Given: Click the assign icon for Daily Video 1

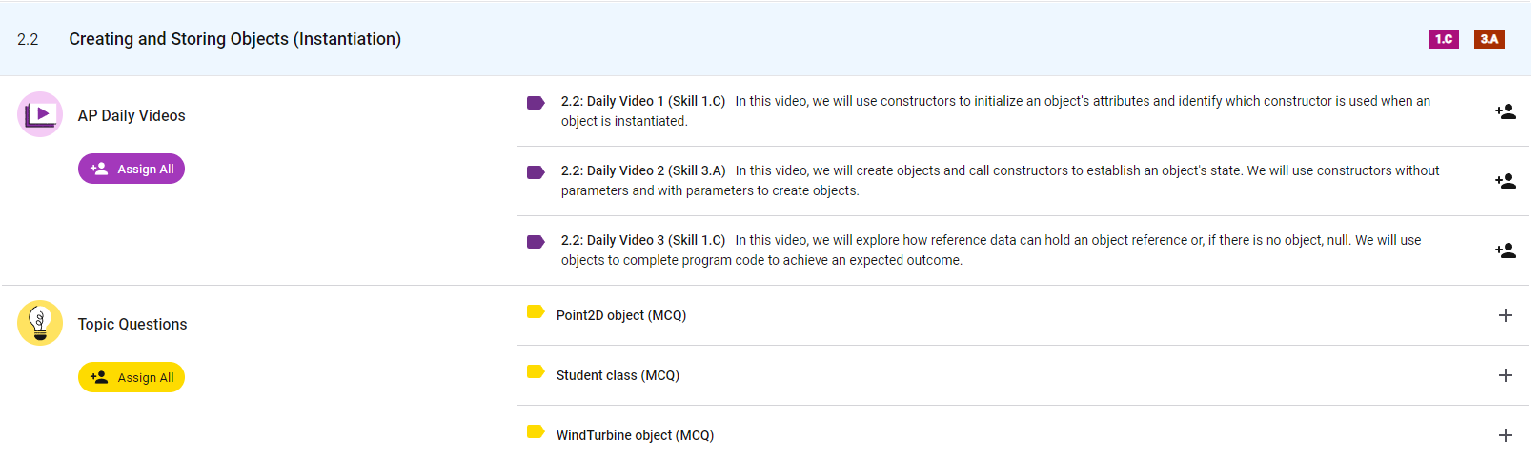Looking at the screenshot, I should click(1505, 111).
